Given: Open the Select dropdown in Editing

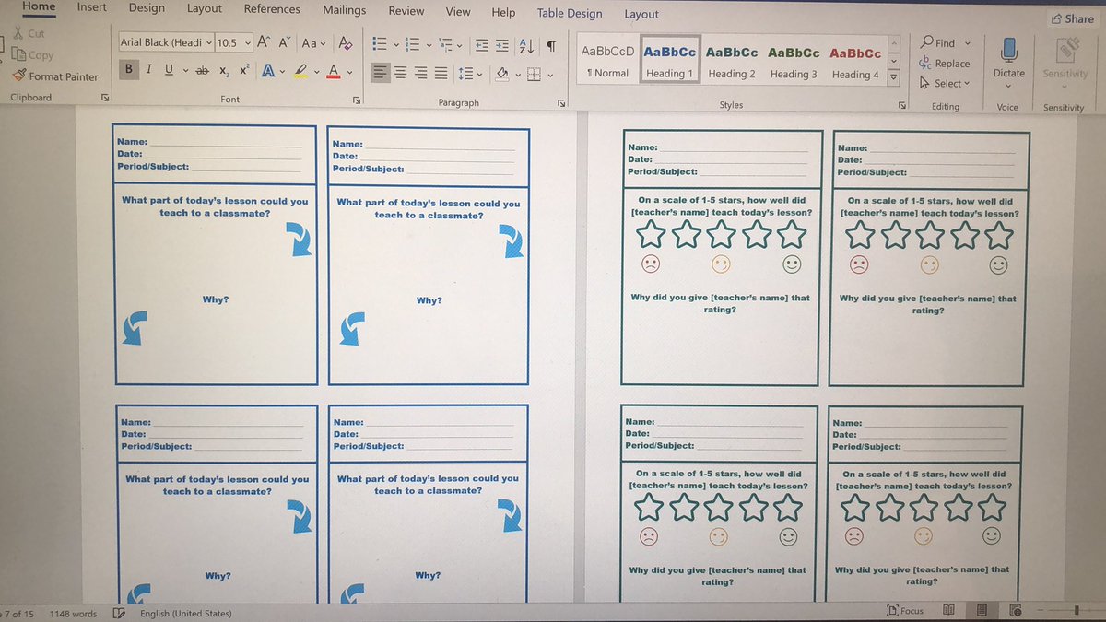Looking at the screenshot, I should (x=946, y=83).
